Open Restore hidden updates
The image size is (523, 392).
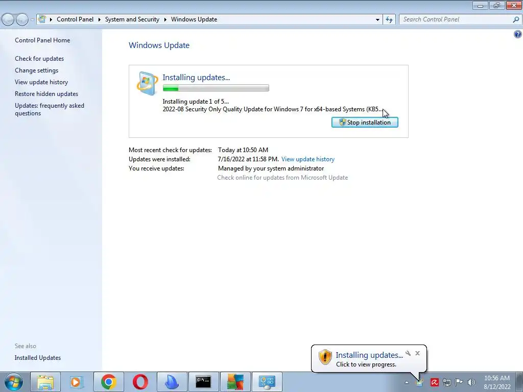(x=46, y=94)
